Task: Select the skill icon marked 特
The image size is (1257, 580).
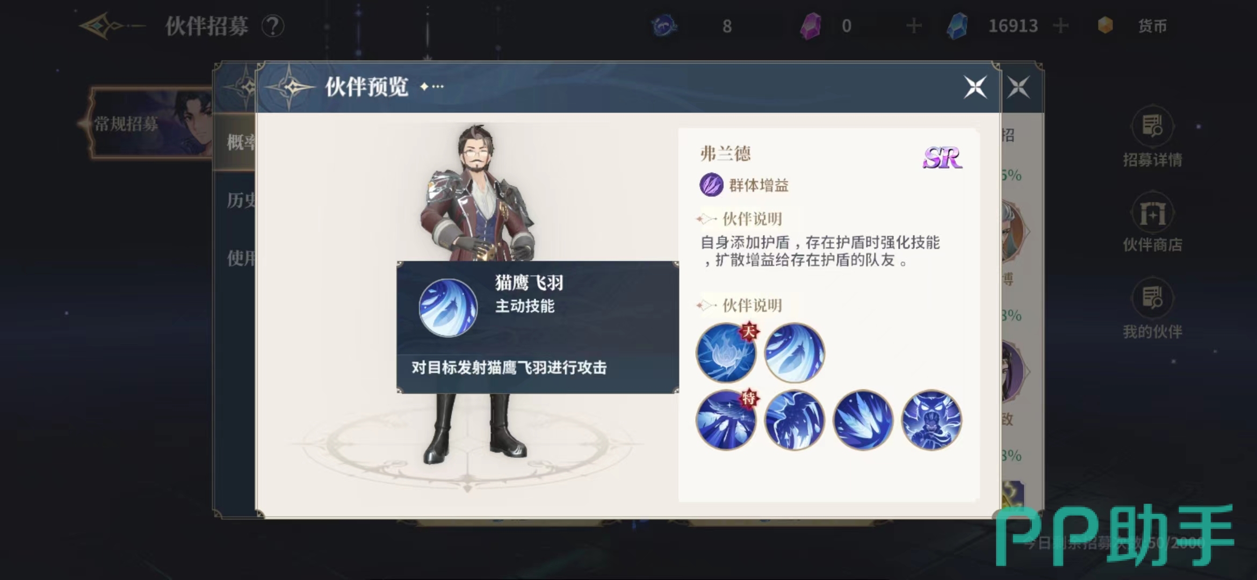Action: [726, 420]
